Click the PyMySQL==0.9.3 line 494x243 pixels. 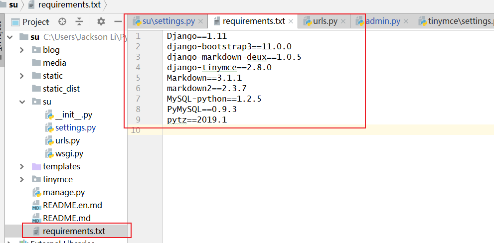click(201, 109)
